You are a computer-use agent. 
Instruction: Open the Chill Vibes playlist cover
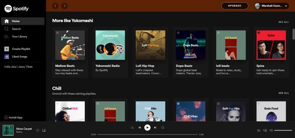pos(191,111)
